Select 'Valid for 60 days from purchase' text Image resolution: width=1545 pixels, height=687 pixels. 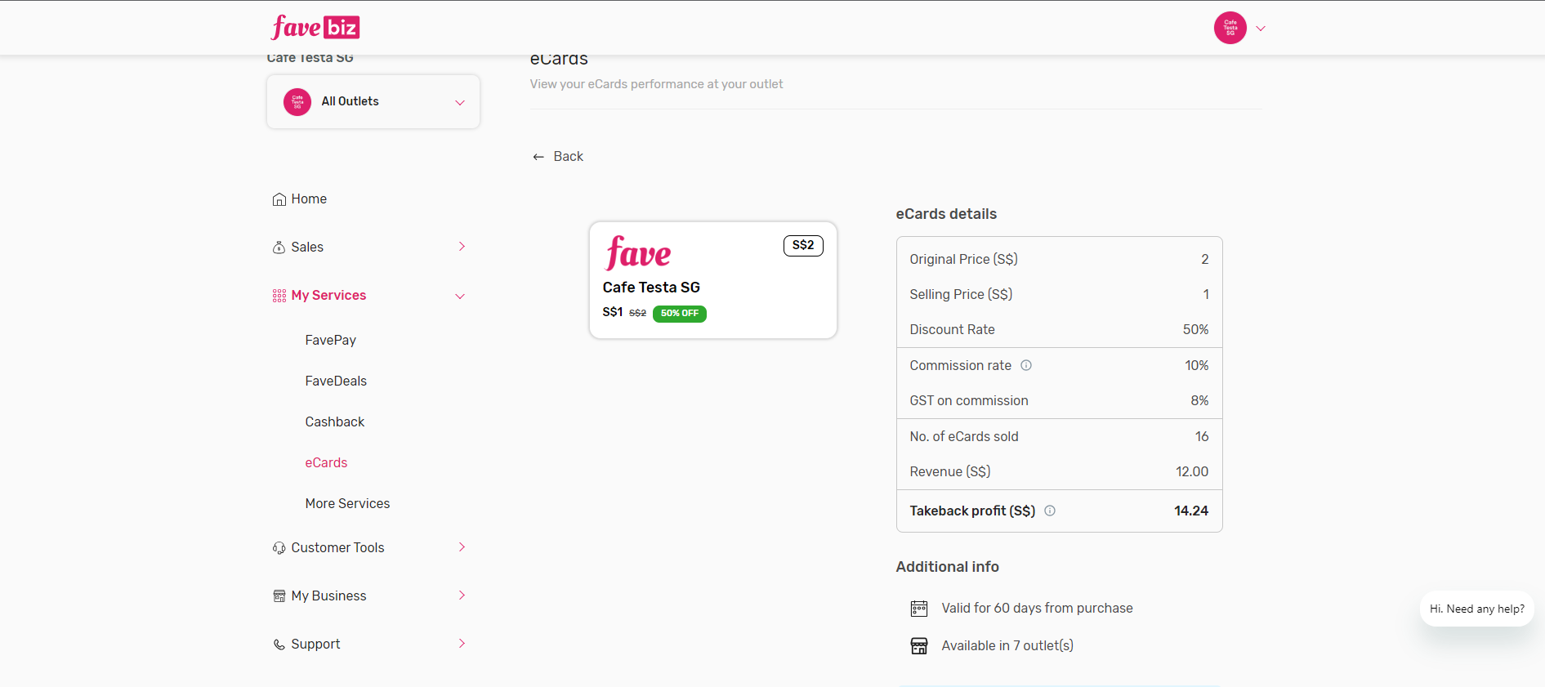pyautogui.click(x=1037, y=609)
